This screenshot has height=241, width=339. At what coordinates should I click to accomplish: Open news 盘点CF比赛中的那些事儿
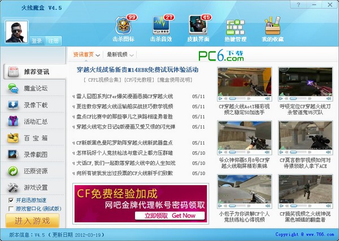(x=124, y=117)
